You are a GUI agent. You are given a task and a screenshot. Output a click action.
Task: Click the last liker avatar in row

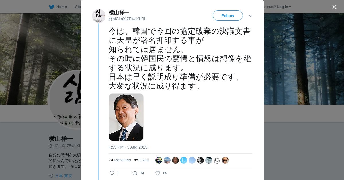[x=225, y=160]
